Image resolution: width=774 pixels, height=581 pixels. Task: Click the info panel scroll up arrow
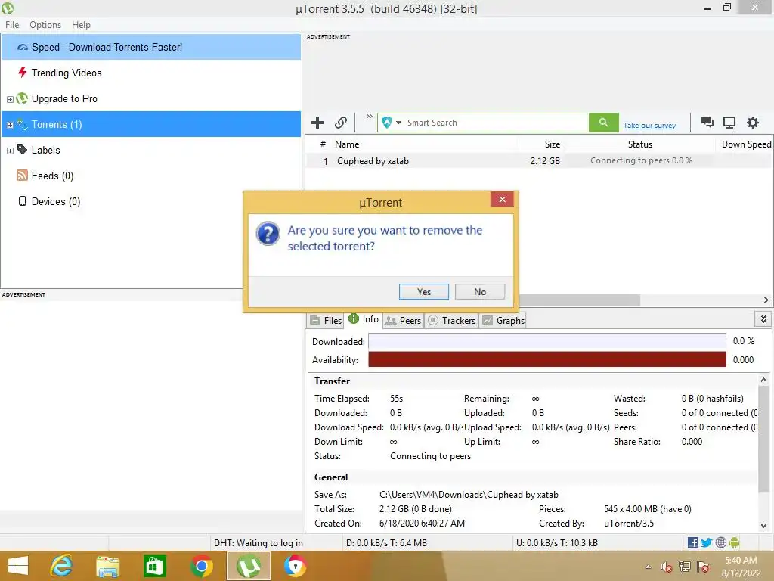[x=763, y=380]
